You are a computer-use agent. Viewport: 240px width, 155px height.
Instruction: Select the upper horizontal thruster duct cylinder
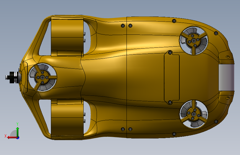pos(67,37)
